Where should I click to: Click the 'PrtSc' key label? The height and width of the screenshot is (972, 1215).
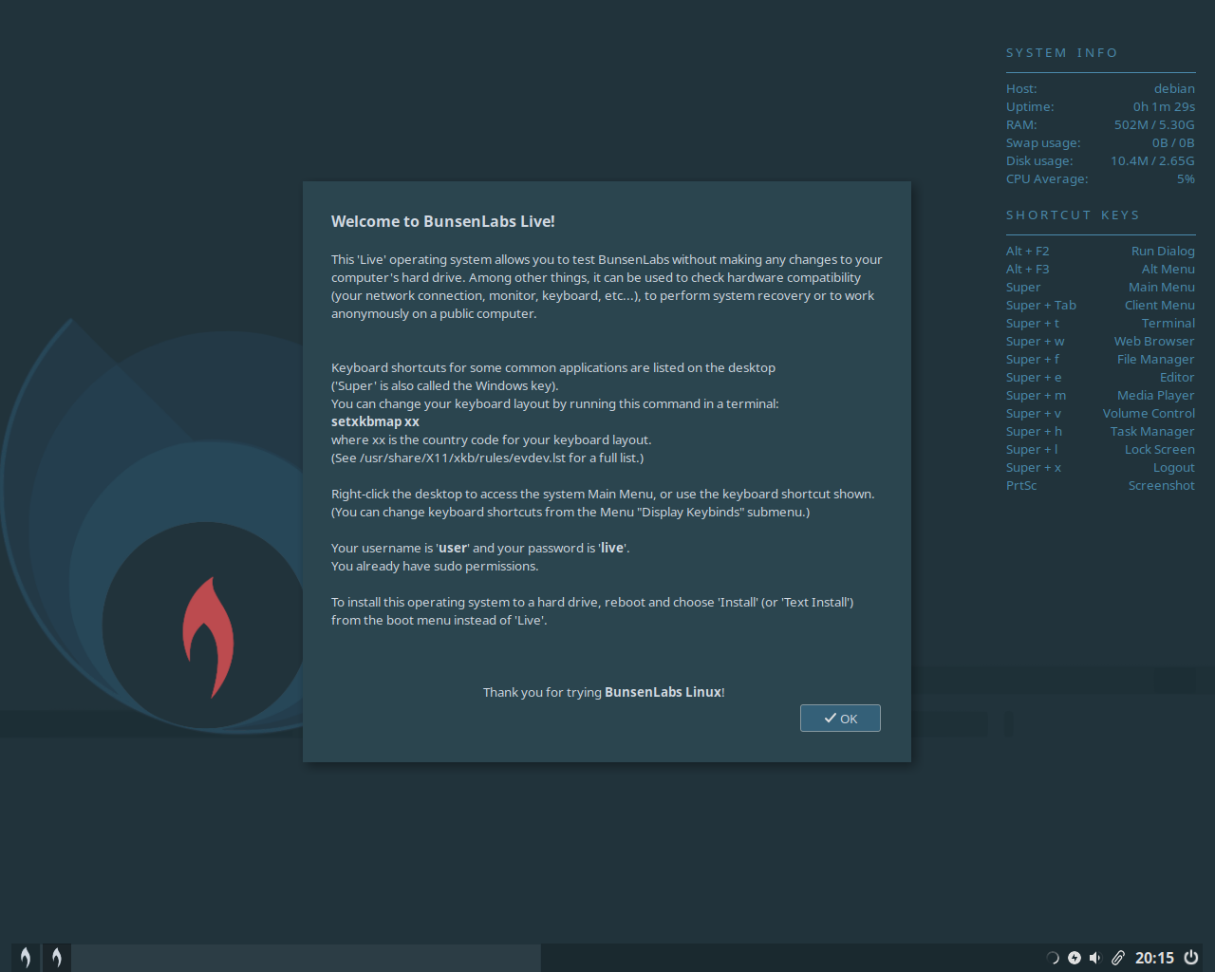(x=1021, y=486)
